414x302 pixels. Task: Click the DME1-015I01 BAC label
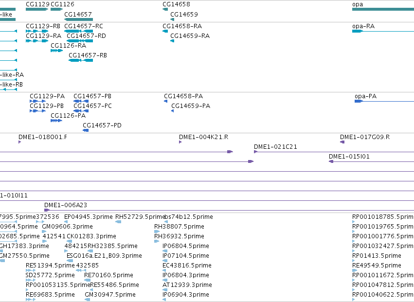click(x=349, y=157)
